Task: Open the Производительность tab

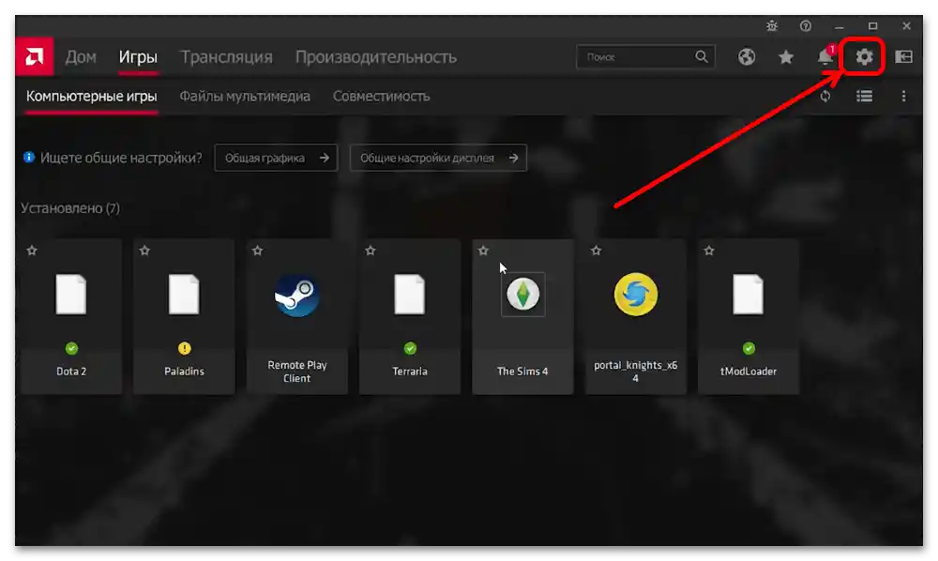Action: click(376, 57)
